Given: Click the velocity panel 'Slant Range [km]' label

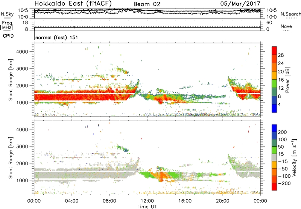Looking at the screenshot, I should (11, 157).
